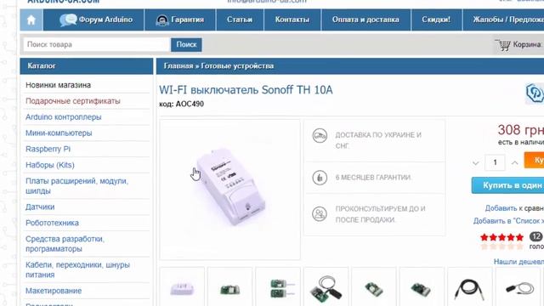Open Мини-компьютеры category

[59, 133]
